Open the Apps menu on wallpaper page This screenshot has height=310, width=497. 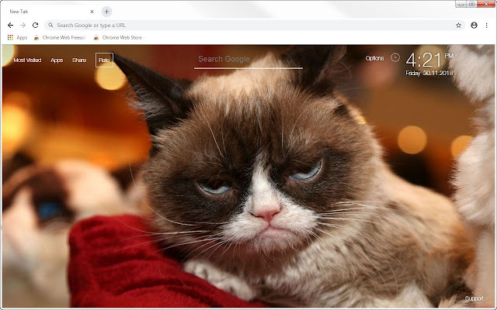tap(57, 60)
